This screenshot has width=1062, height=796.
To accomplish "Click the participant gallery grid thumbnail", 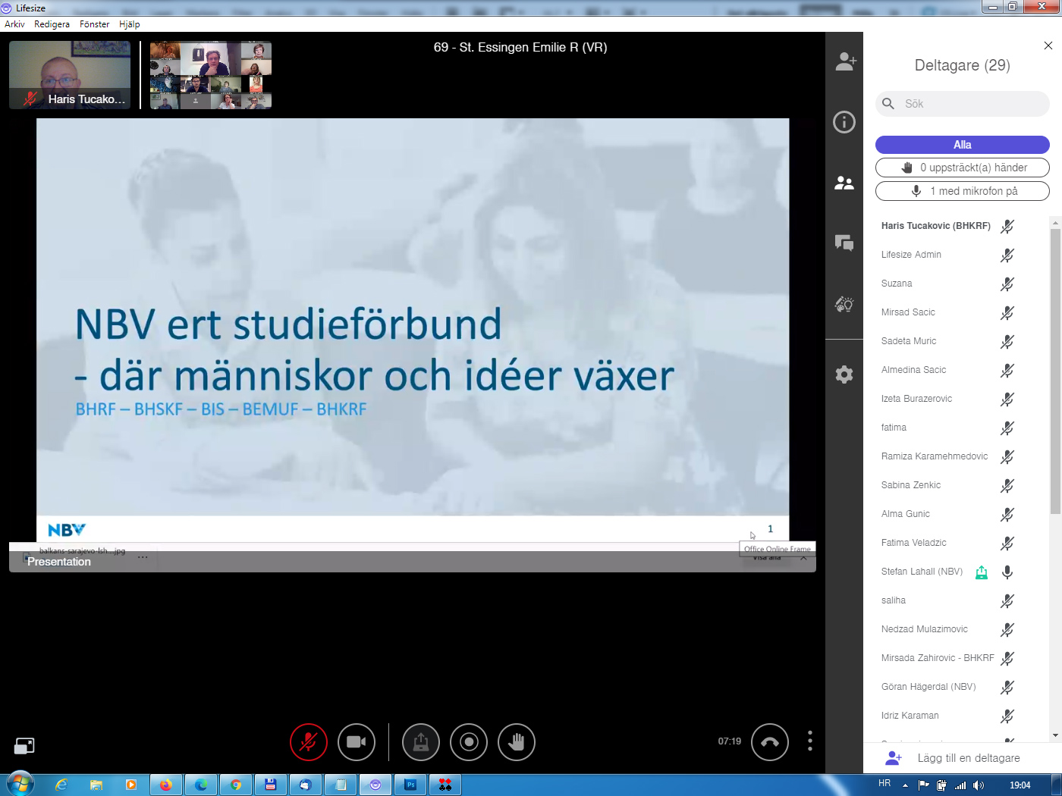I will point(211,75).
